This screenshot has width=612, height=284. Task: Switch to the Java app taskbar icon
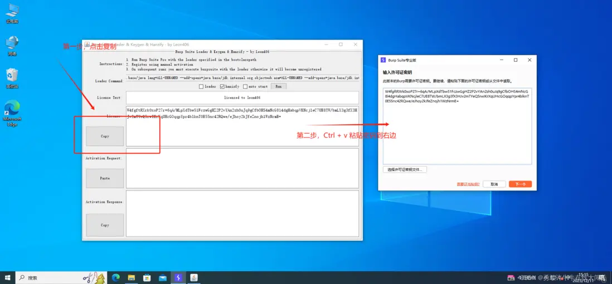click(x=193, y=277)
